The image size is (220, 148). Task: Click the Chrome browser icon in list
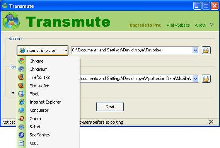(21, 61)
